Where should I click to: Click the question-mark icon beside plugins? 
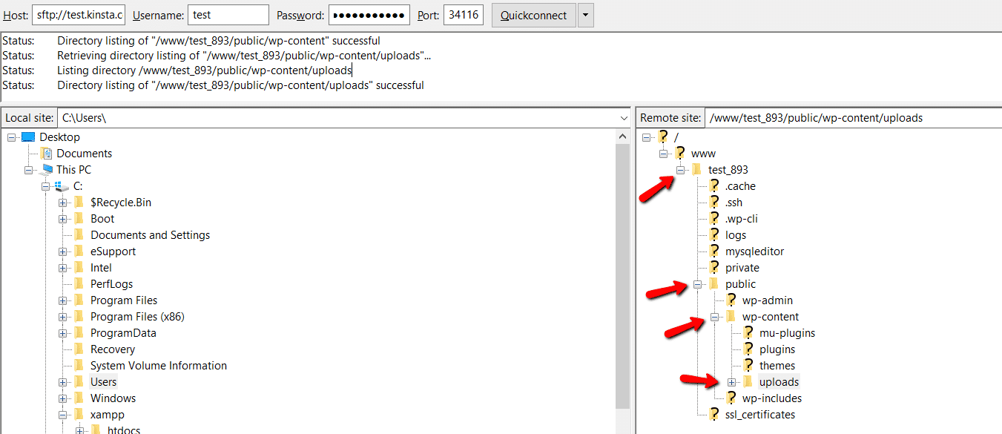click(x=748, y=349)
